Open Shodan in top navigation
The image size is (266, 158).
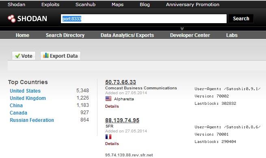(x=17, y=4)
